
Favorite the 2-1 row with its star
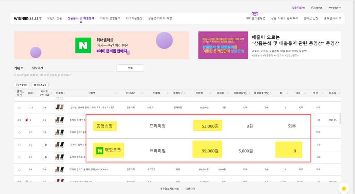point(19,132)
